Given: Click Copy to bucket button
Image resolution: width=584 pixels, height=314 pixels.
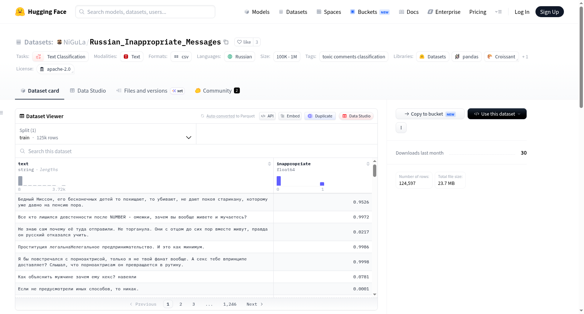Looking at the screenshot, I should [x=430, y=114].
